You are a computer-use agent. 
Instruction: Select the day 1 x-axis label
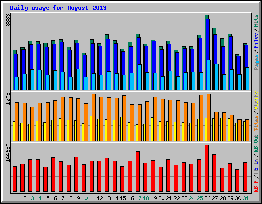click(17, 198)
